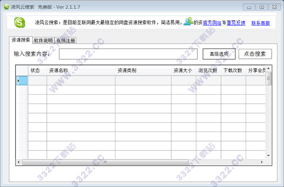The width and height of the screenshot is (284, 187).
Task: Click the vertical scrollbar down arrow
Action: (268, 156)
